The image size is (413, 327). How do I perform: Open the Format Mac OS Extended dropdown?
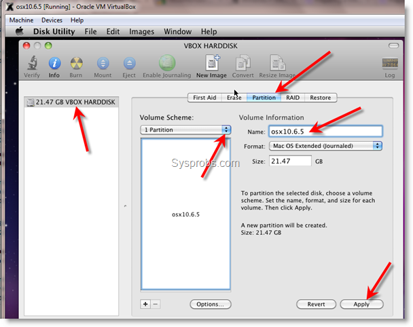325,146
